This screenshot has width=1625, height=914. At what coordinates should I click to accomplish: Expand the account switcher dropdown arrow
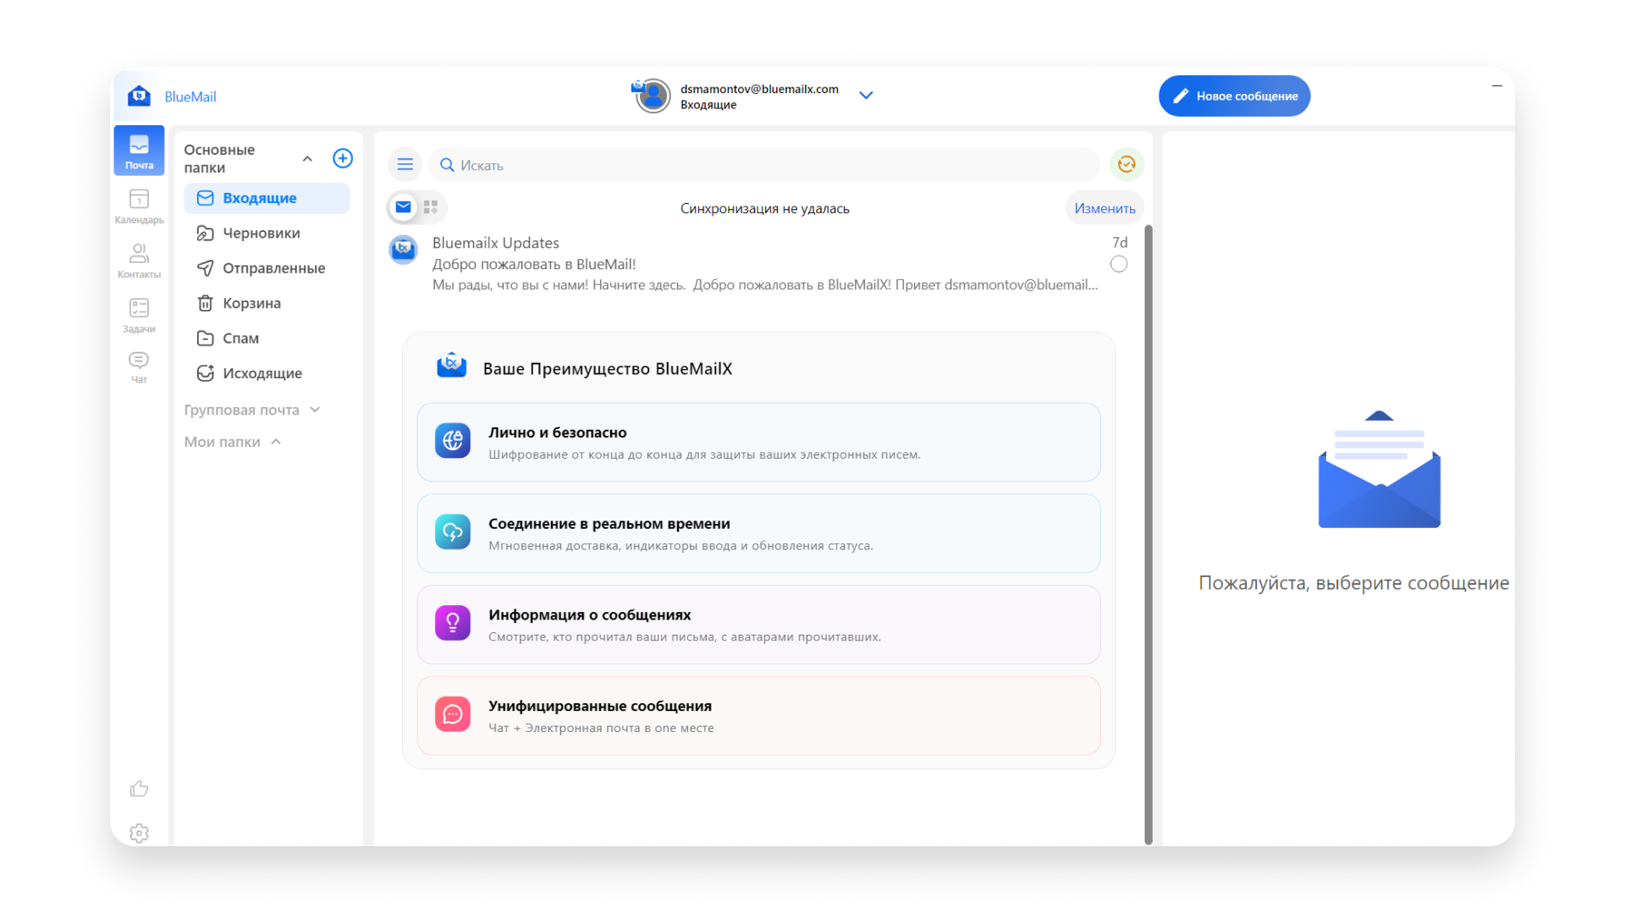866,96
